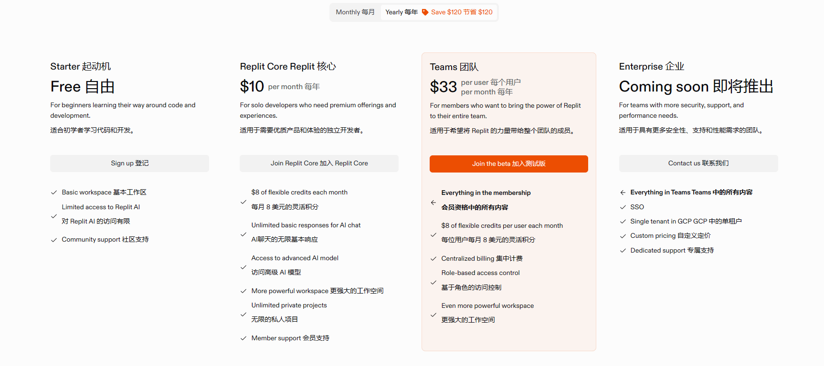824x366 pixels.
Task: Click checkmark beside Dedicated support
Action: (623, 251)
